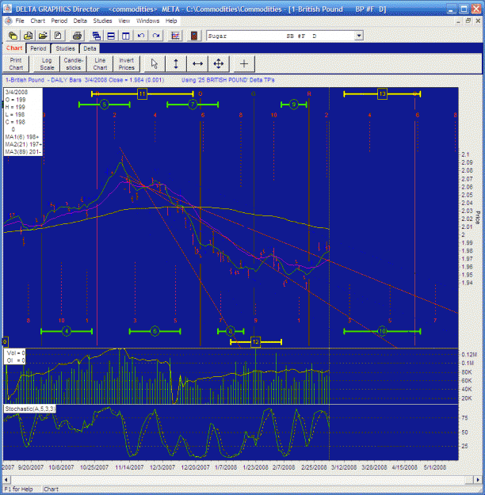Click the chart graph toolbar icon
The height and width of the screenshot is (495, 485).
[x=175, y=36]
